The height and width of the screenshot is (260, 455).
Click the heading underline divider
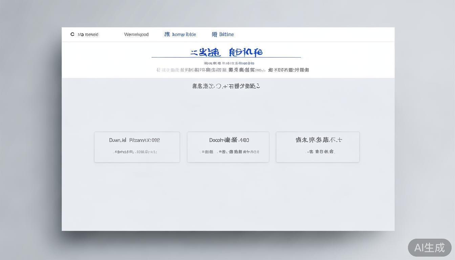(226, 57)
